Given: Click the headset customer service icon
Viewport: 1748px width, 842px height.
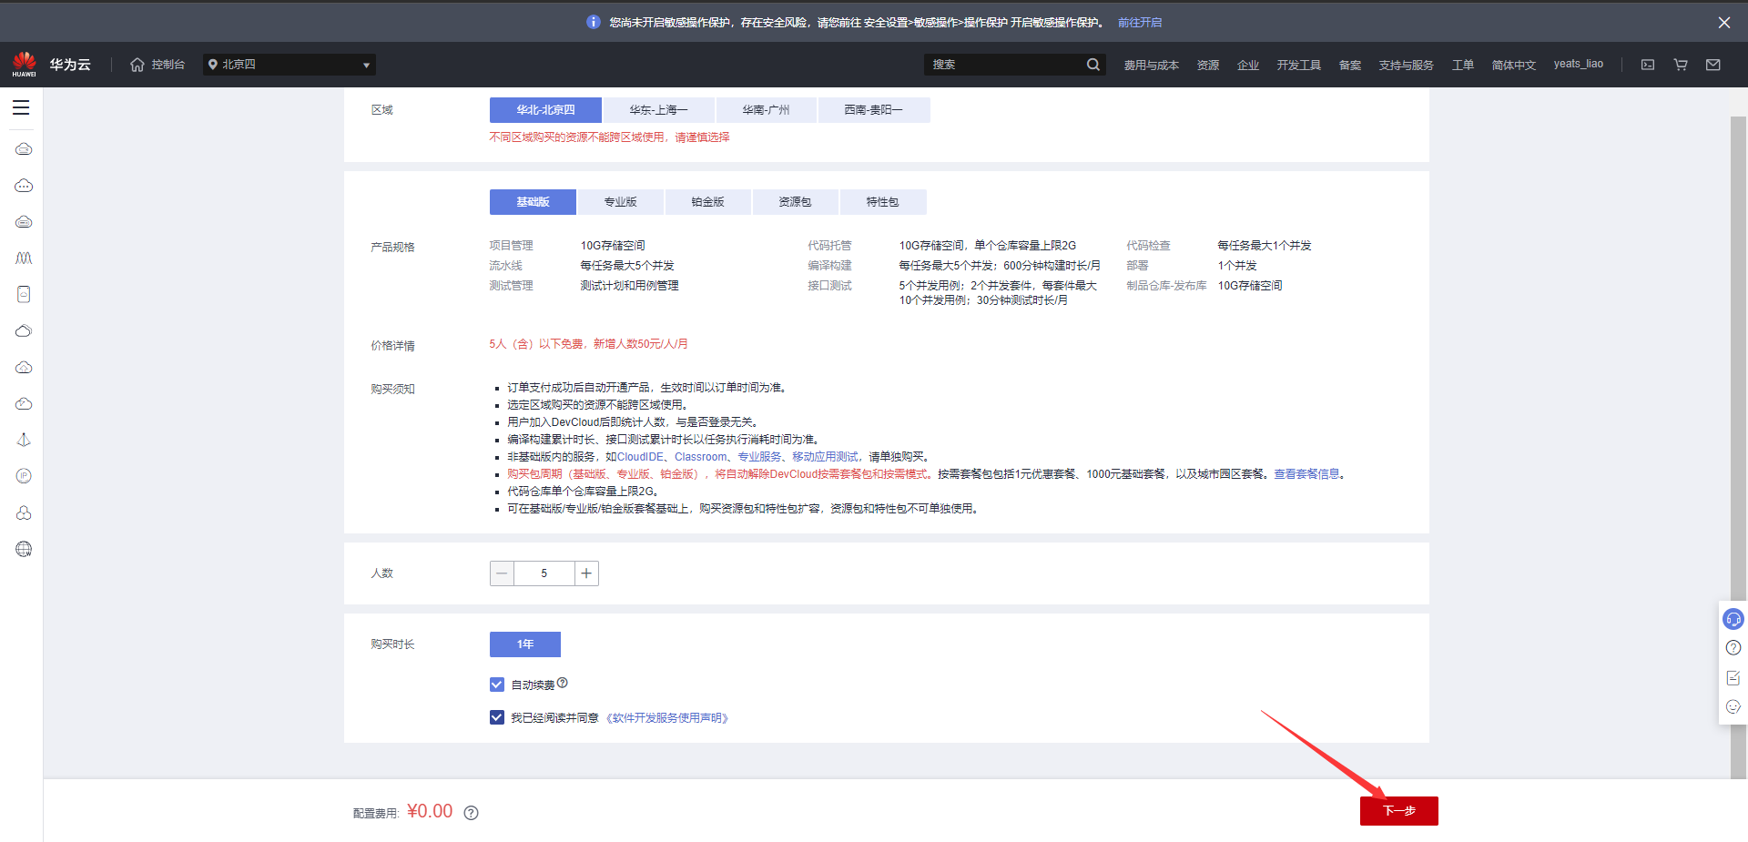Looking at the screenshot, I should [1733, 619].
